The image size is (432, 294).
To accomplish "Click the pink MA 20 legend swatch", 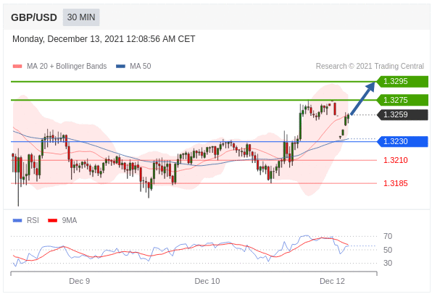I will 17,67.
